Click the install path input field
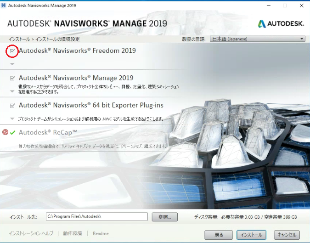 97,217
